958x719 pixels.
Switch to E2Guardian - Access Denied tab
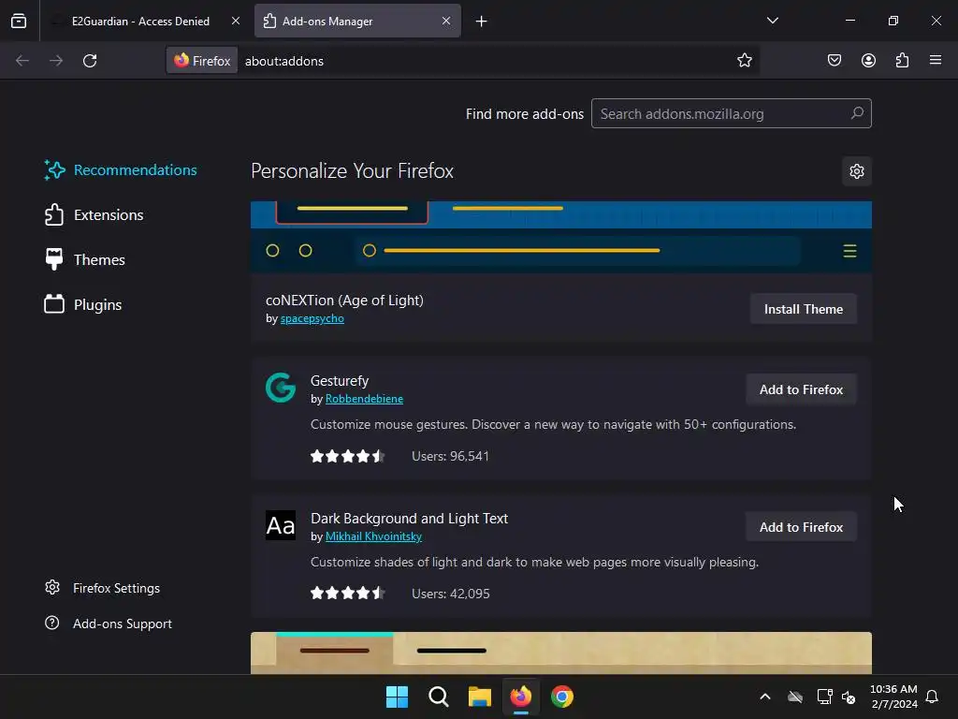pyautogui.click(x=140, y=21)
